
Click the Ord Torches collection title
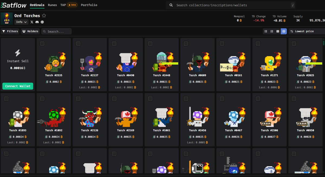(x=27, y=16)
